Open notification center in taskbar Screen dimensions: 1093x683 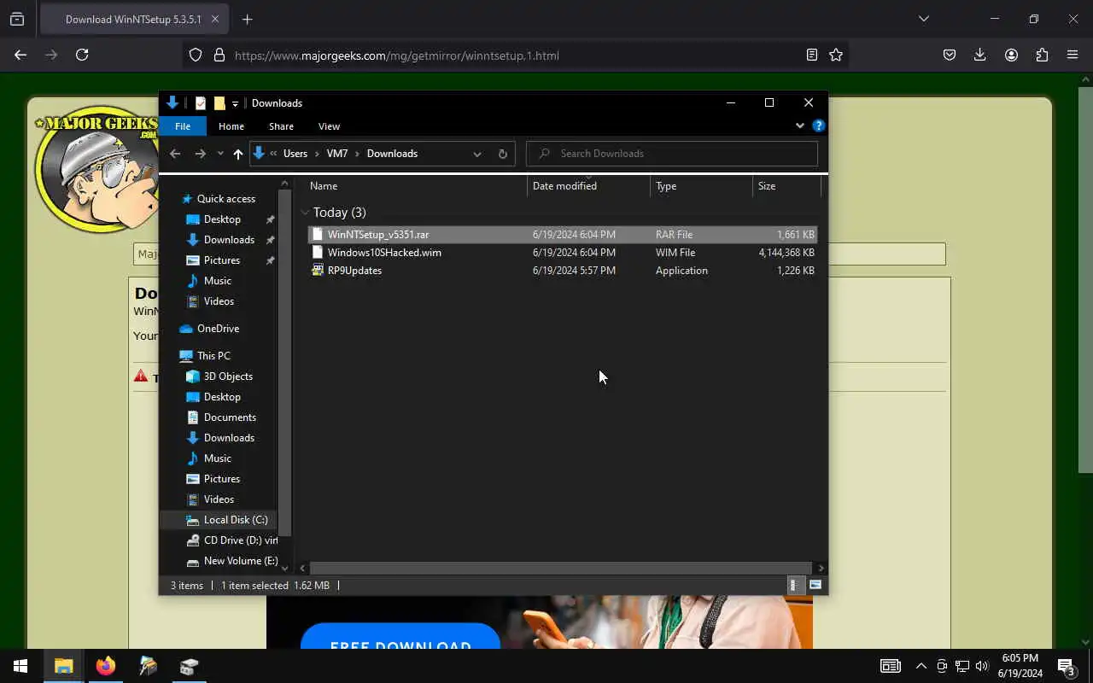[1067, 666]
